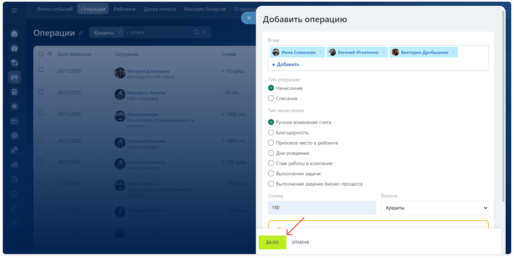
Task: Open the hamburger menu icon
Action: 14,10
